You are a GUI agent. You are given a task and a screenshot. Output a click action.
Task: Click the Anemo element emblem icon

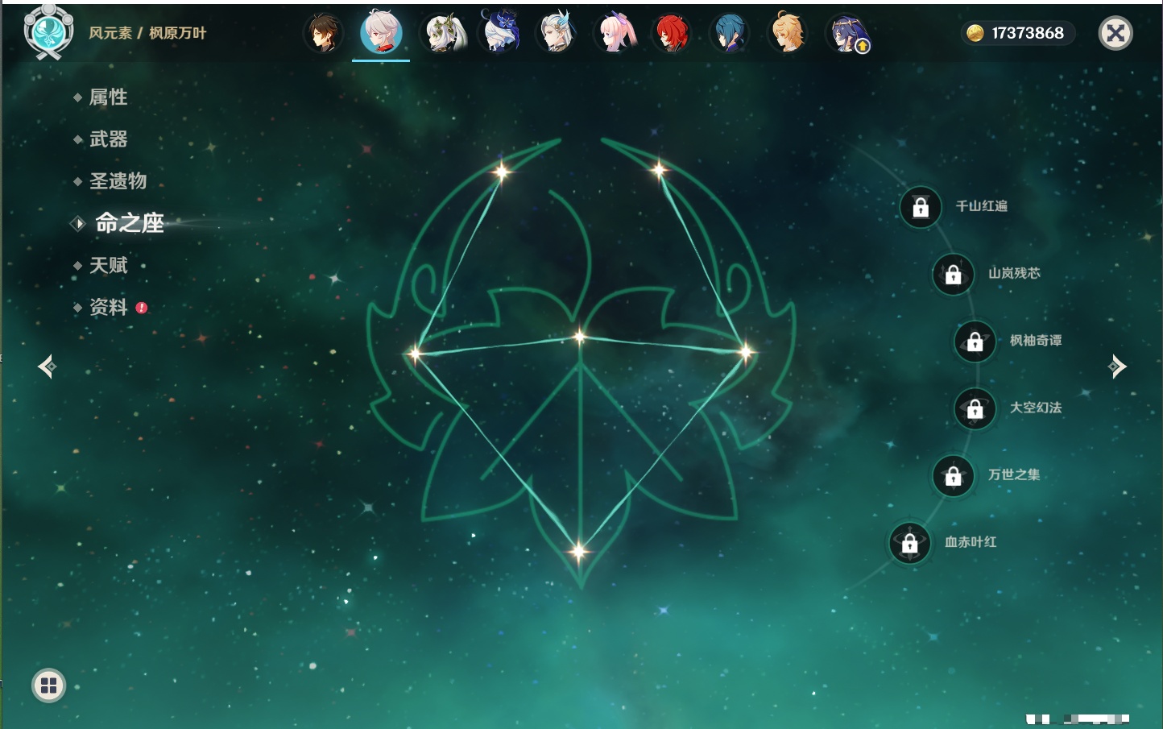point(48,32)
